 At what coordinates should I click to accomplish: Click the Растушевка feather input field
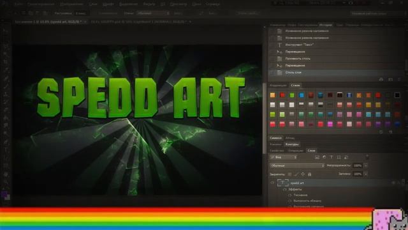[81, 13]
